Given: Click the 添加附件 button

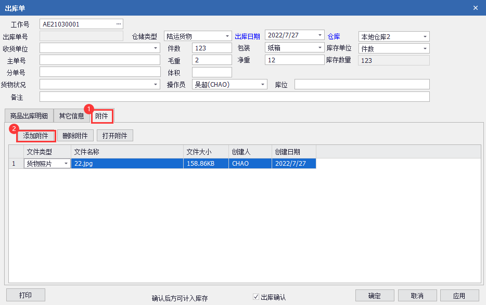Looking at the screenshot, I should pos(36,136).
